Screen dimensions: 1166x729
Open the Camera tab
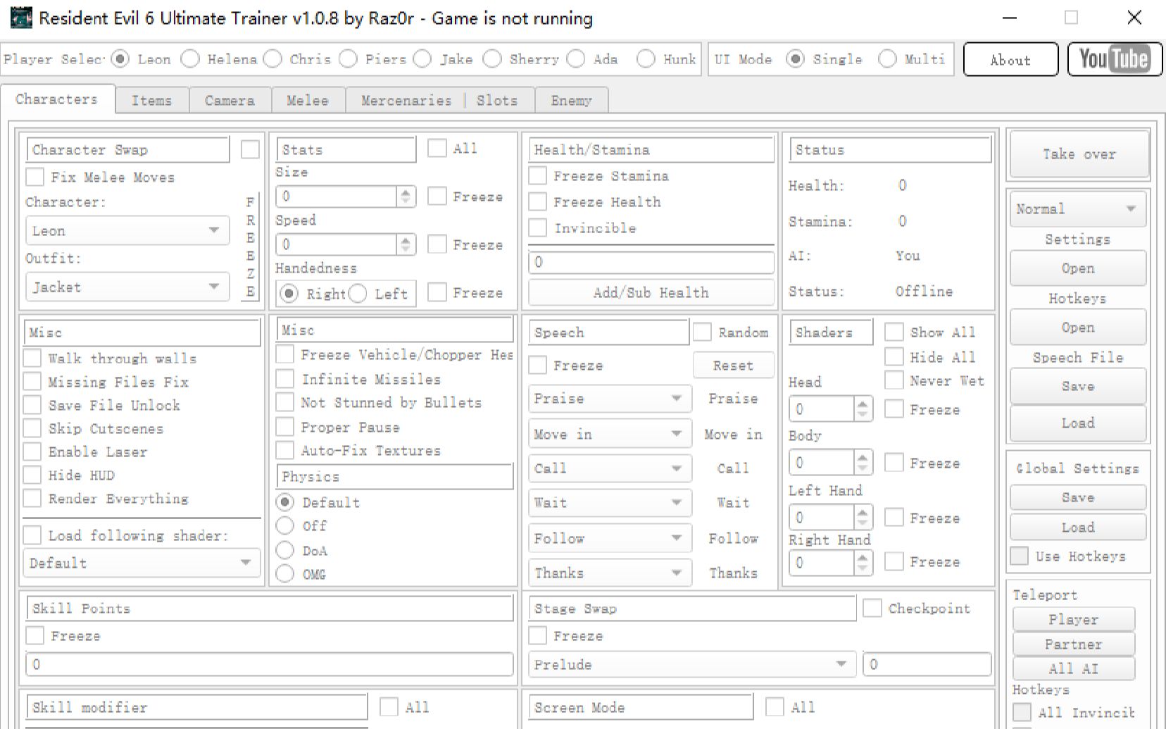(230, 100)
